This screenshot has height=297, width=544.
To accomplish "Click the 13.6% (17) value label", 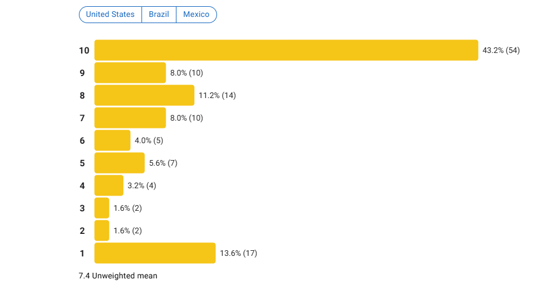I will pos(238,253).
